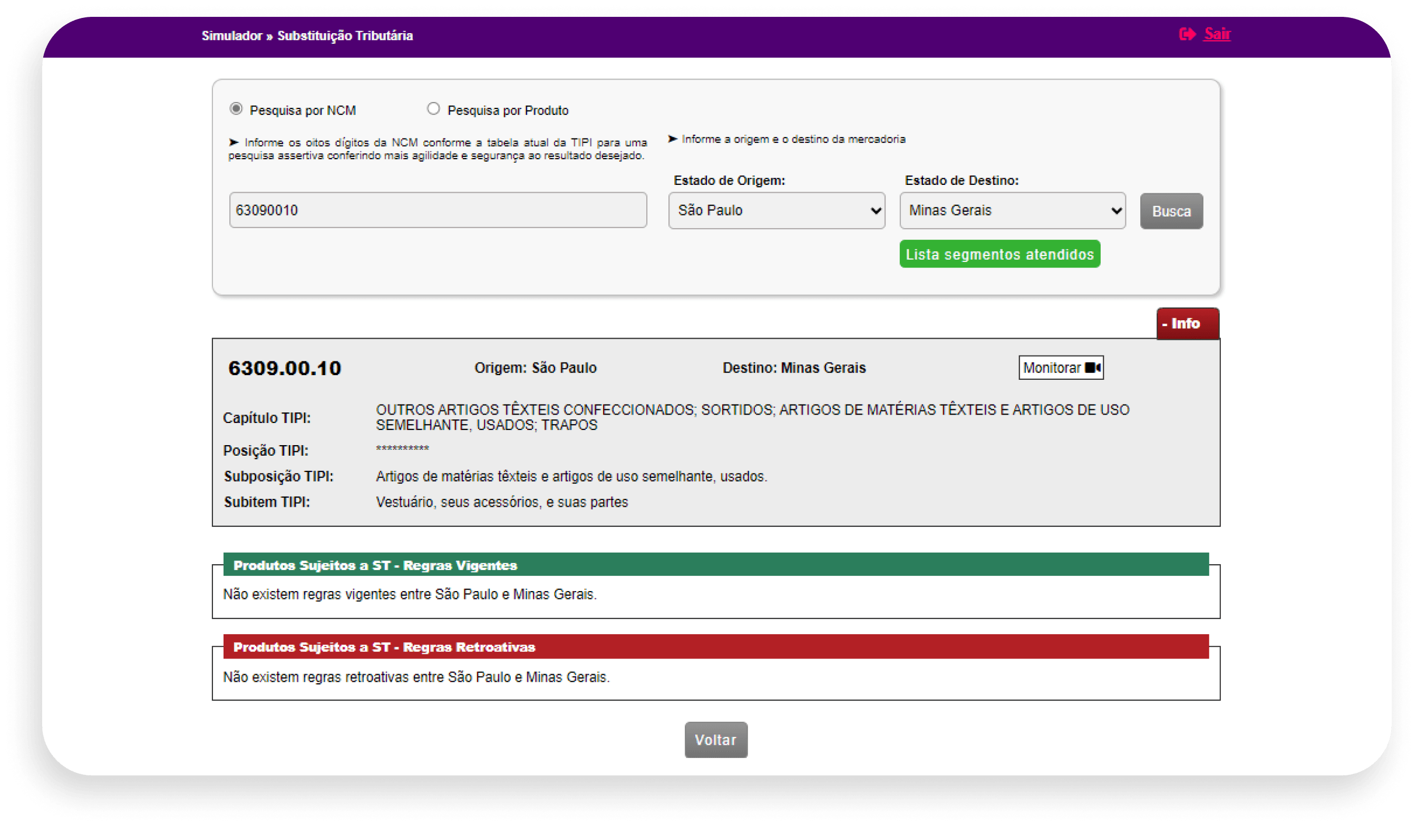This screenshot has height=826, width=1417.
Task: Select the Pesquisa por NCM radio button
Action: (x=236, y=109)
